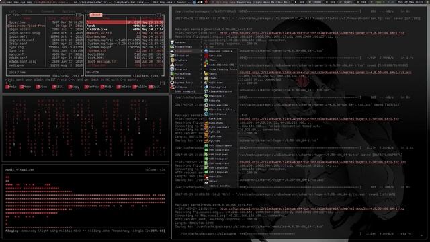Open the File menu in Midnight Commander

[x=28, y=11]
